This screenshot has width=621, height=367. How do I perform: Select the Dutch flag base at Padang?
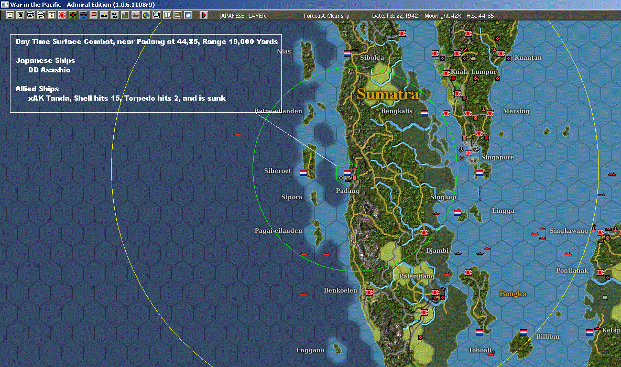[x=347, y=173]
